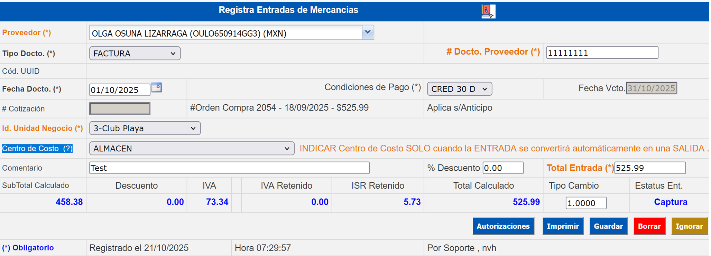This screenshot has width=711, height=256.
Task: Click the help manual icon in header
Action: point(488,11)
